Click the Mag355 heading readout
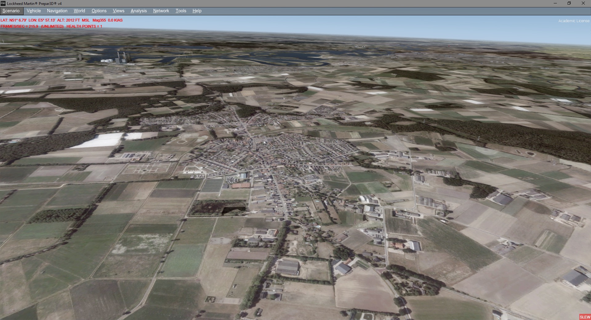591x320 pixels. coord(99,20)
